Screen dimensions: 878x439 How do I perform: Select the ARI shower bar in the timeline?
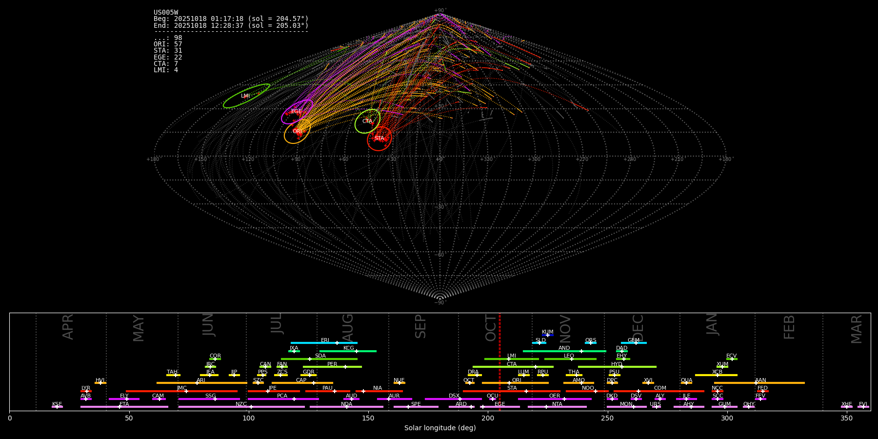(x=201, y=383)
